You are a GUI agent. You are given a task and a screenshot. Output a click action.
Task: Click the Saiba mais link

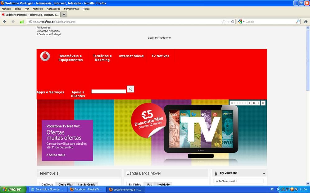click(56, 155)
